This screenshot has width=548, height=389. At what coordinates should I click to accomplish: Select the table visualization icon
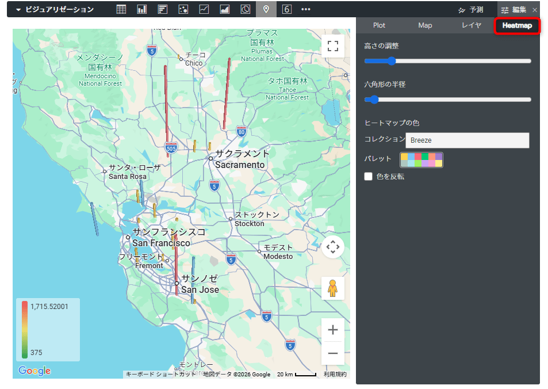pos(121,9)
